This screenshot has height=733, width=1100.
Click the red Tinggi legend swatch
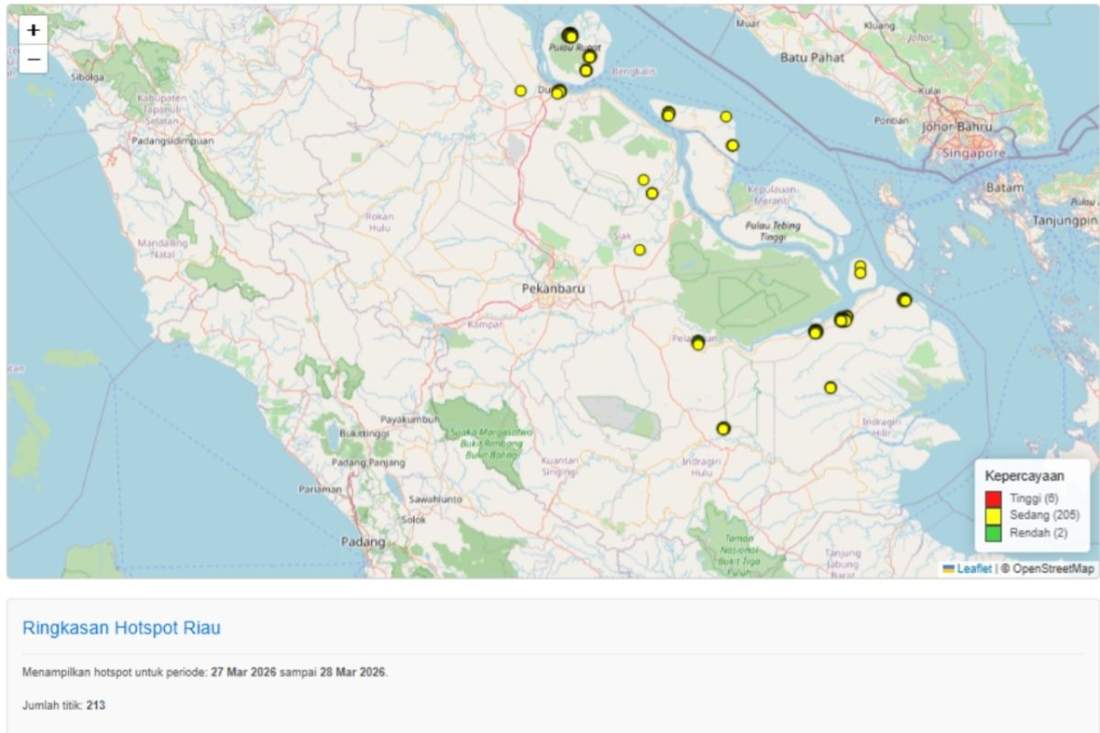[993, 499]
